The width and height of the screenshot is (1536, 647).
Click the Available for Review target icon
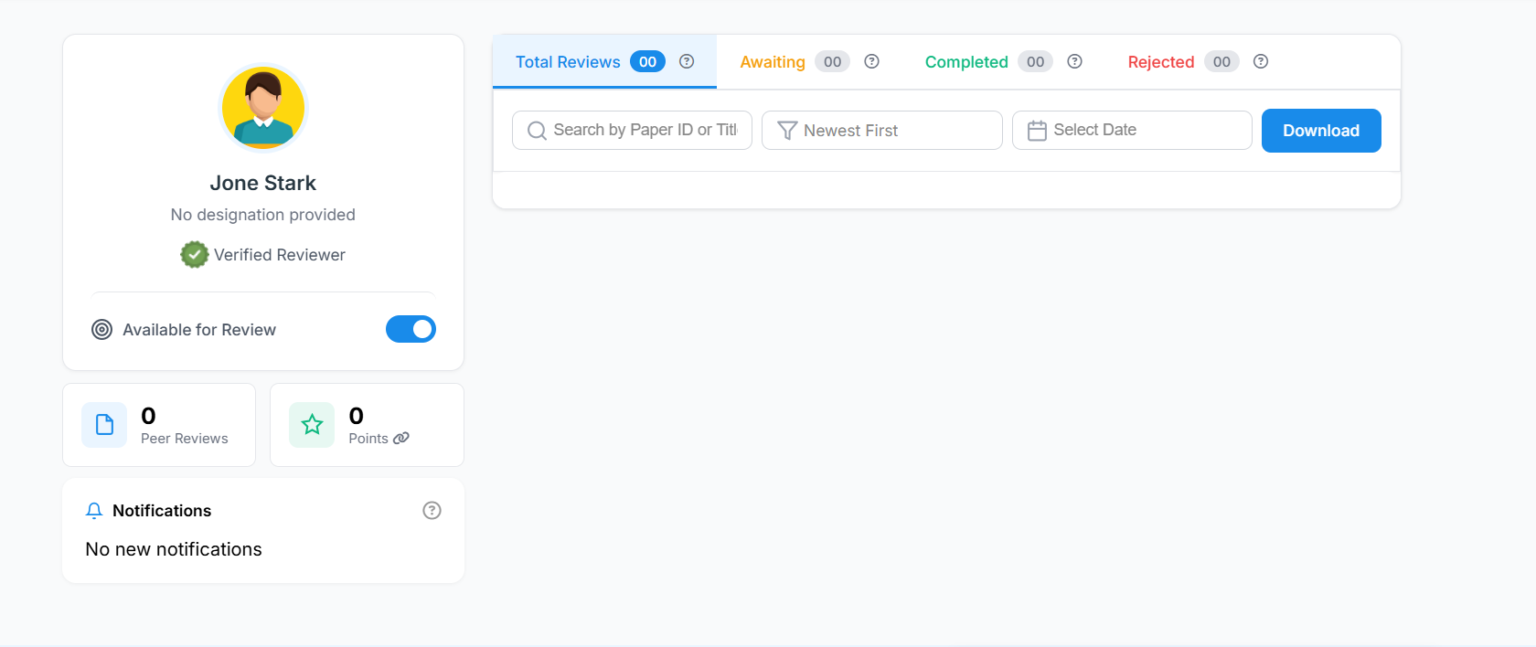pos(101,330)
